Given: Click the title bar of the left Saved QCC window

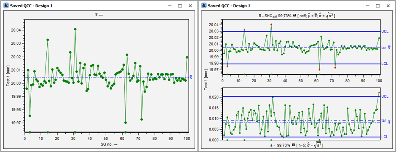Looking at the screenshot, I should point(99,5).
